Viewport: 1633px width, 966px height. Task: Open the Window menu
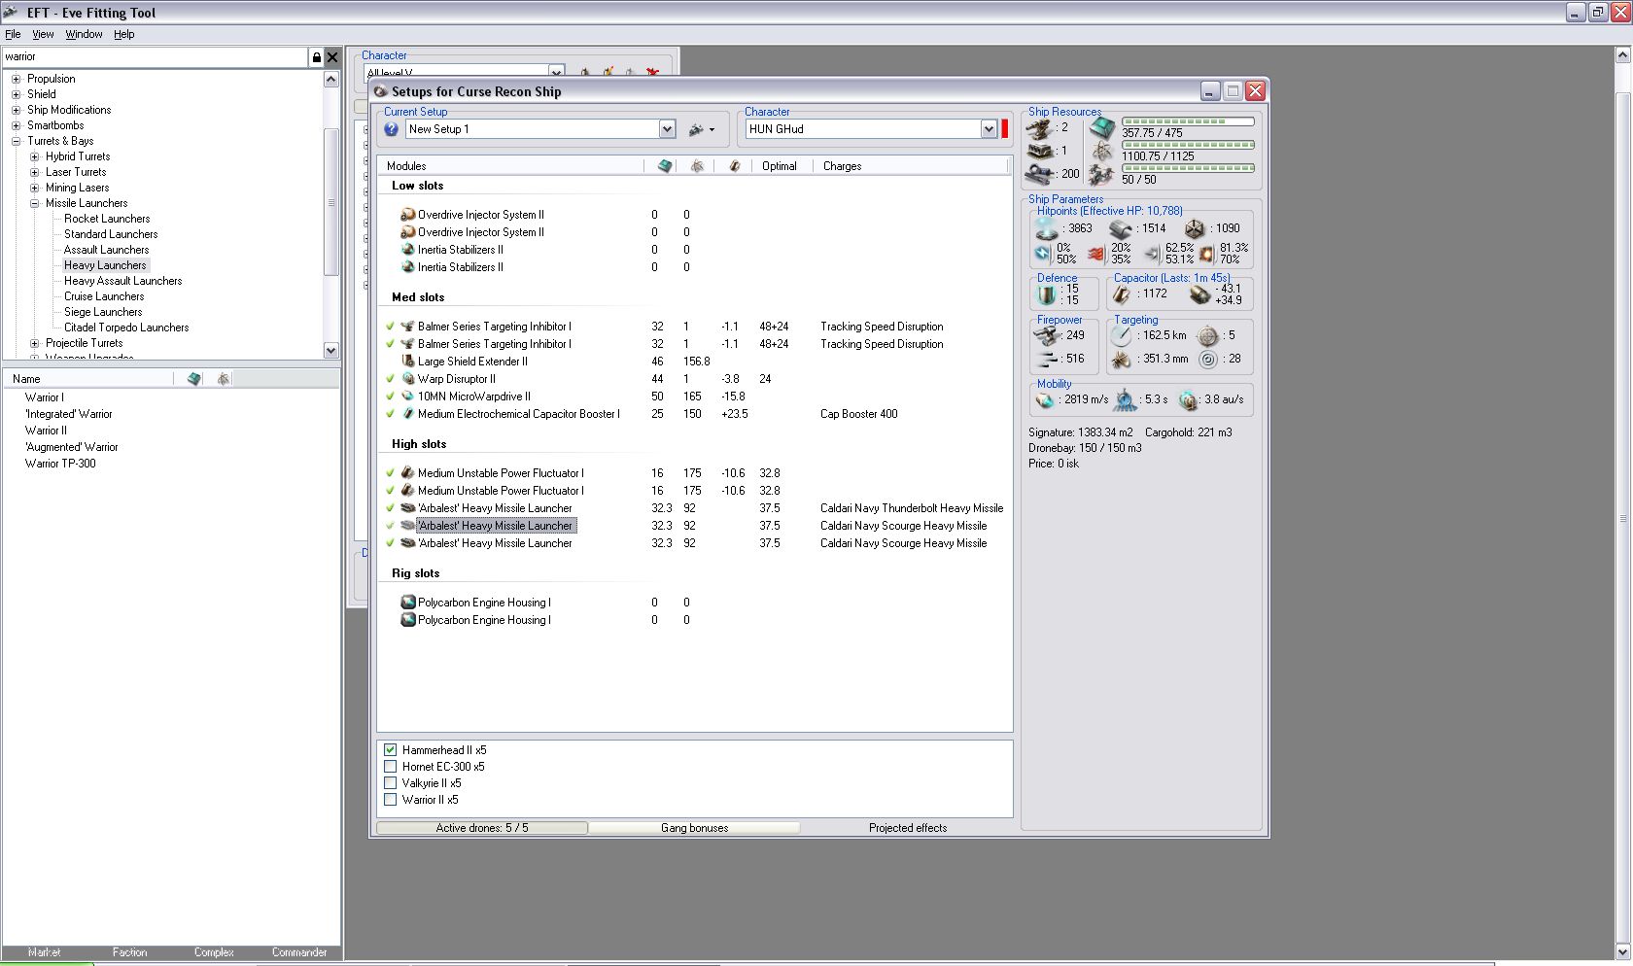84,34
